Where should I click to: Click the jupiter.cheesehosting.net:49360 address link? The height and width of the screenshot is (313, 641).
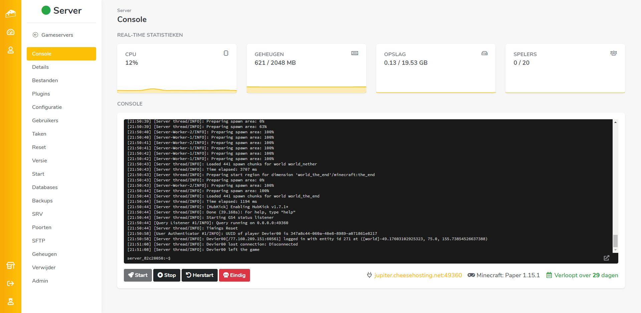coord(418,275)
